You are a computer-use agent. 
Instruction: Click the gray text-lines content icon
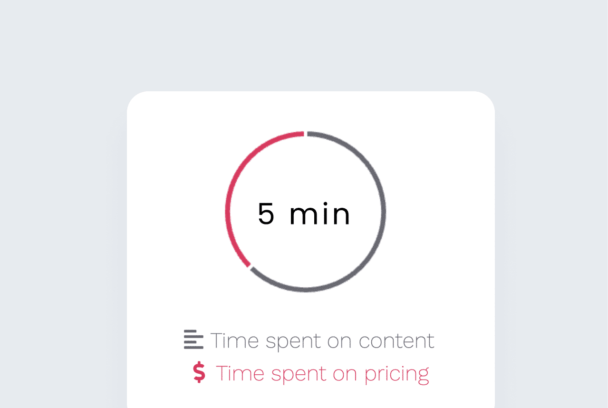tap(193, 340)
